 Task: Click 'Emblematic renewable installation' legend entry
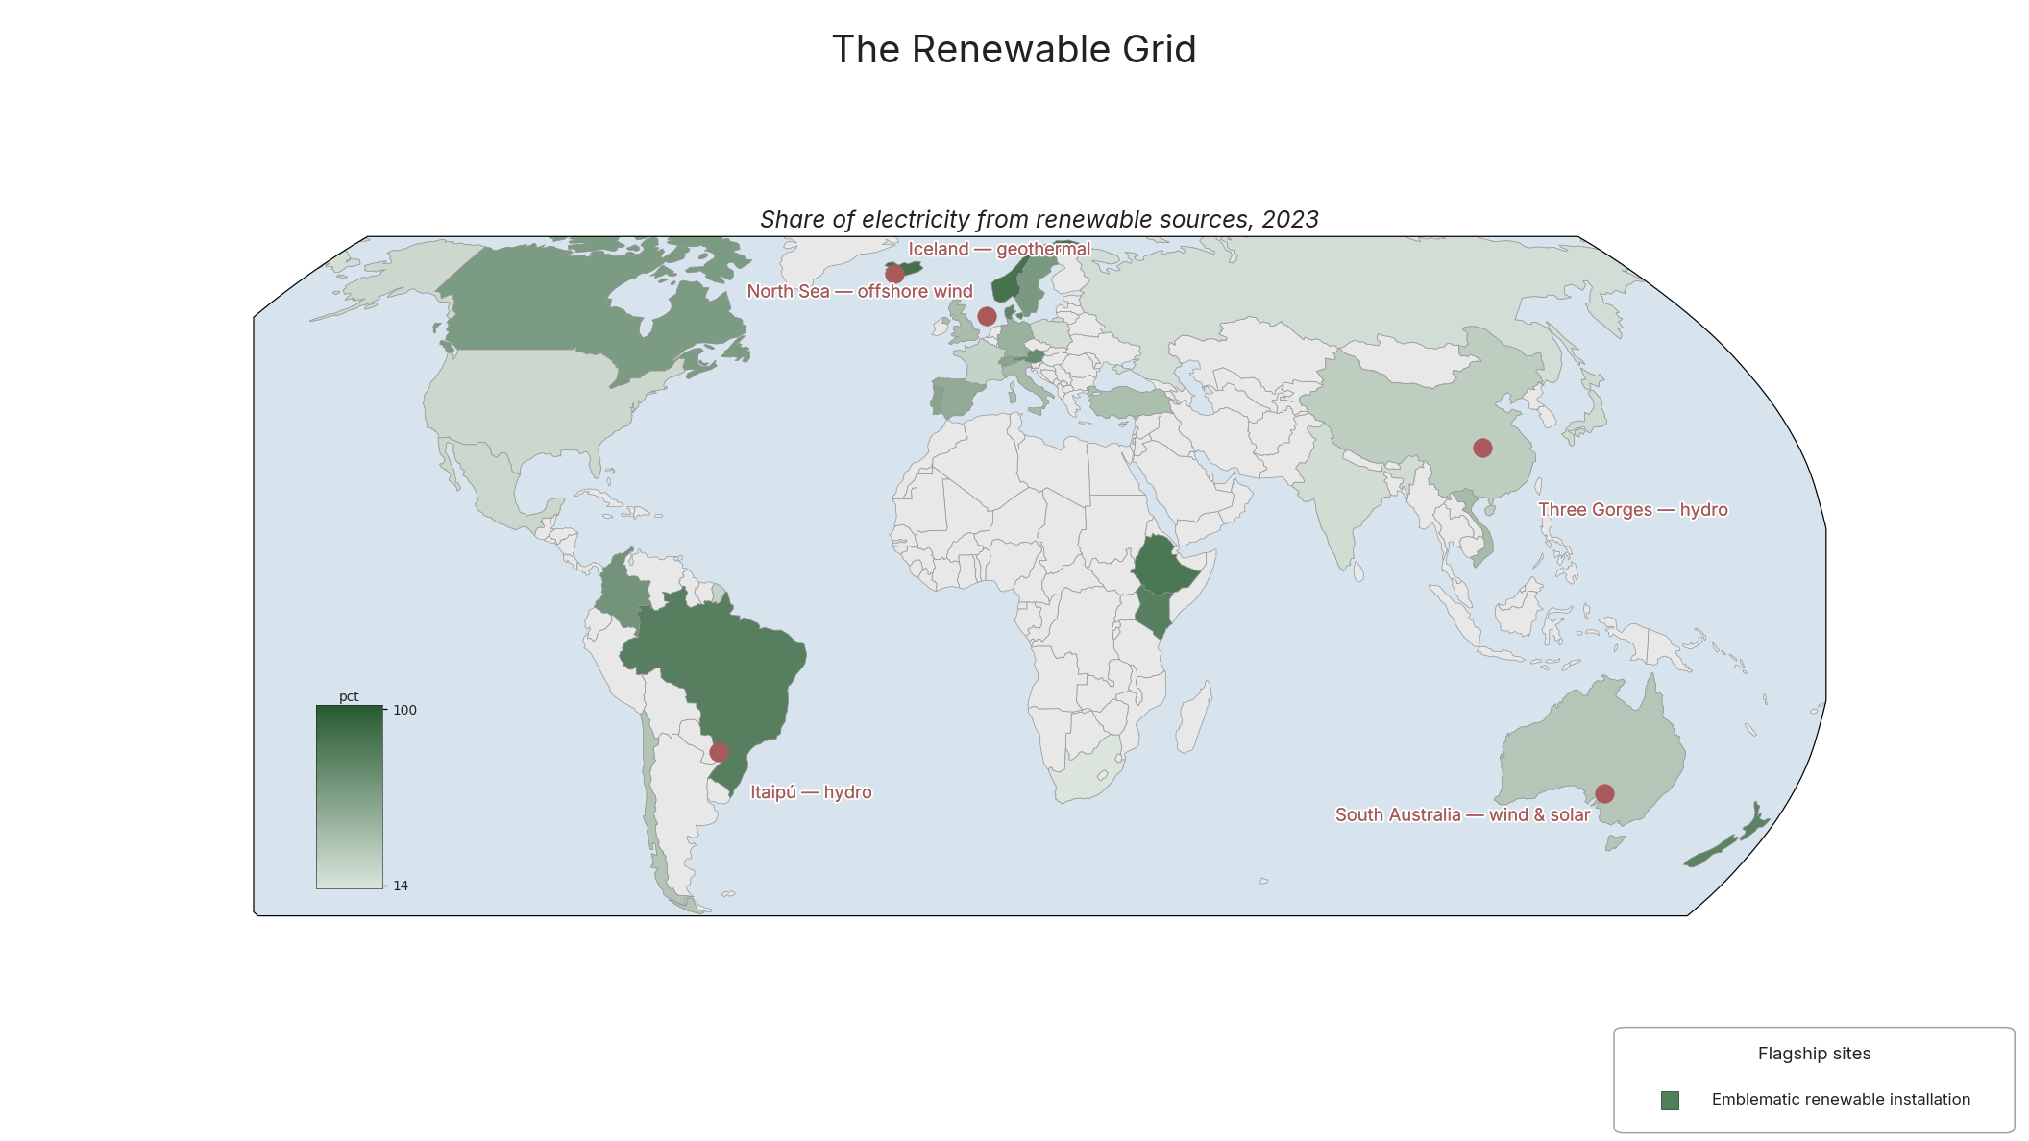click(1841, 1100)
